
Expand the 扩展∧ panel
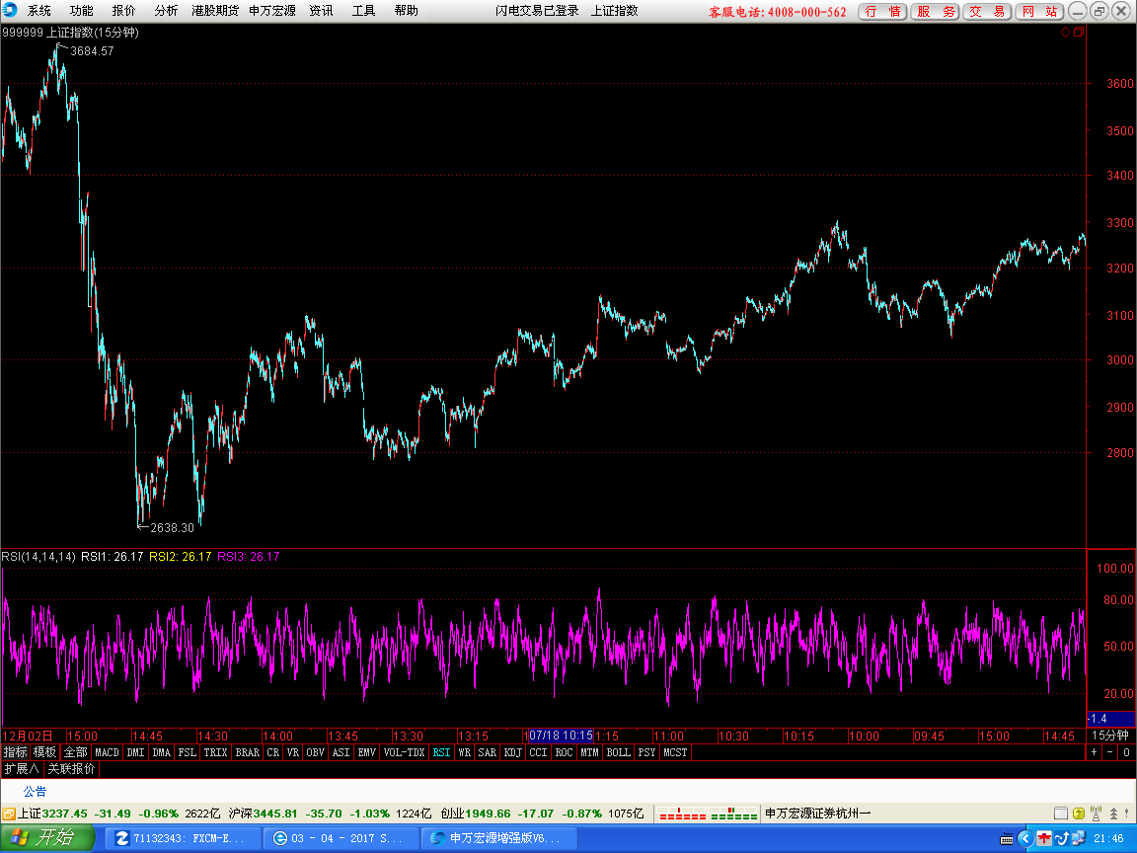pos(22,769)
